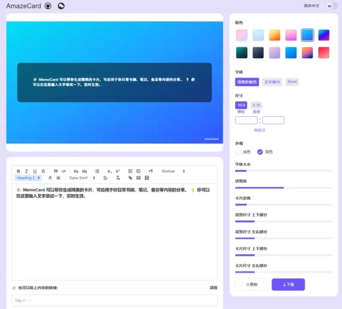Click the AmazeCard logo text

23,6
